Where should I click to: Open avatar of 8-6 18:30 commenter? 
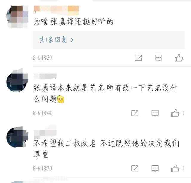coord(17,137)
